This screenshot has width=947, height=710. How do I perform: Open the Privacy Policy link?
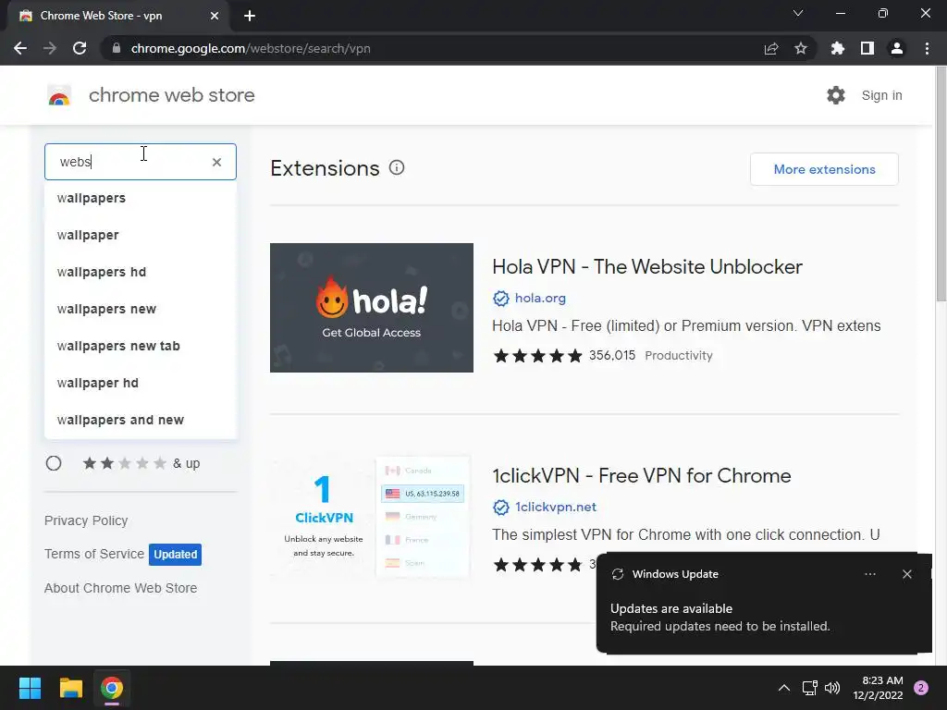tap(86, 520)
